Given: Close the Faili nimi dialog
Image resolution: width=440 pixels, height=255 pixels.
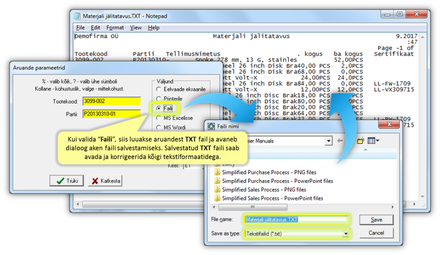Looking at the screenshot, I should (389, 125).
